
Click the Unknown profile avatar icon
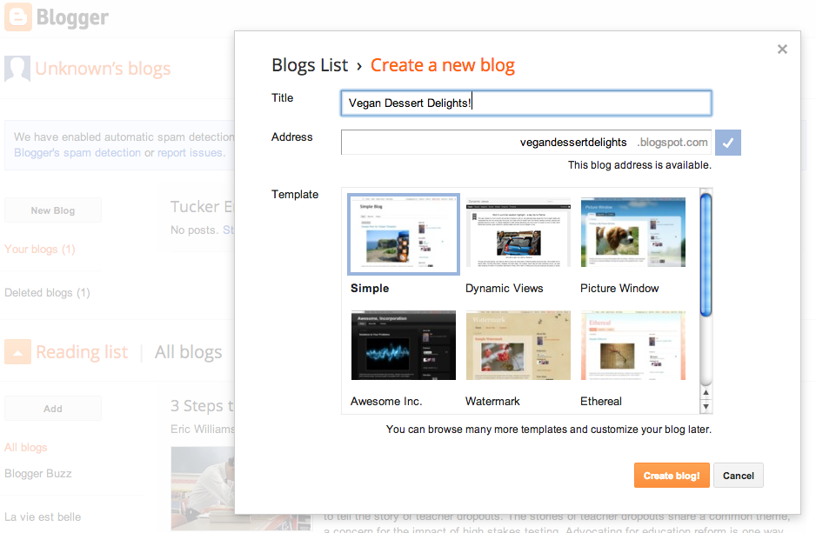click(17, 69)
